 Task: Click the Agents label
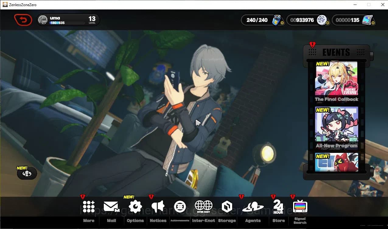253,220
